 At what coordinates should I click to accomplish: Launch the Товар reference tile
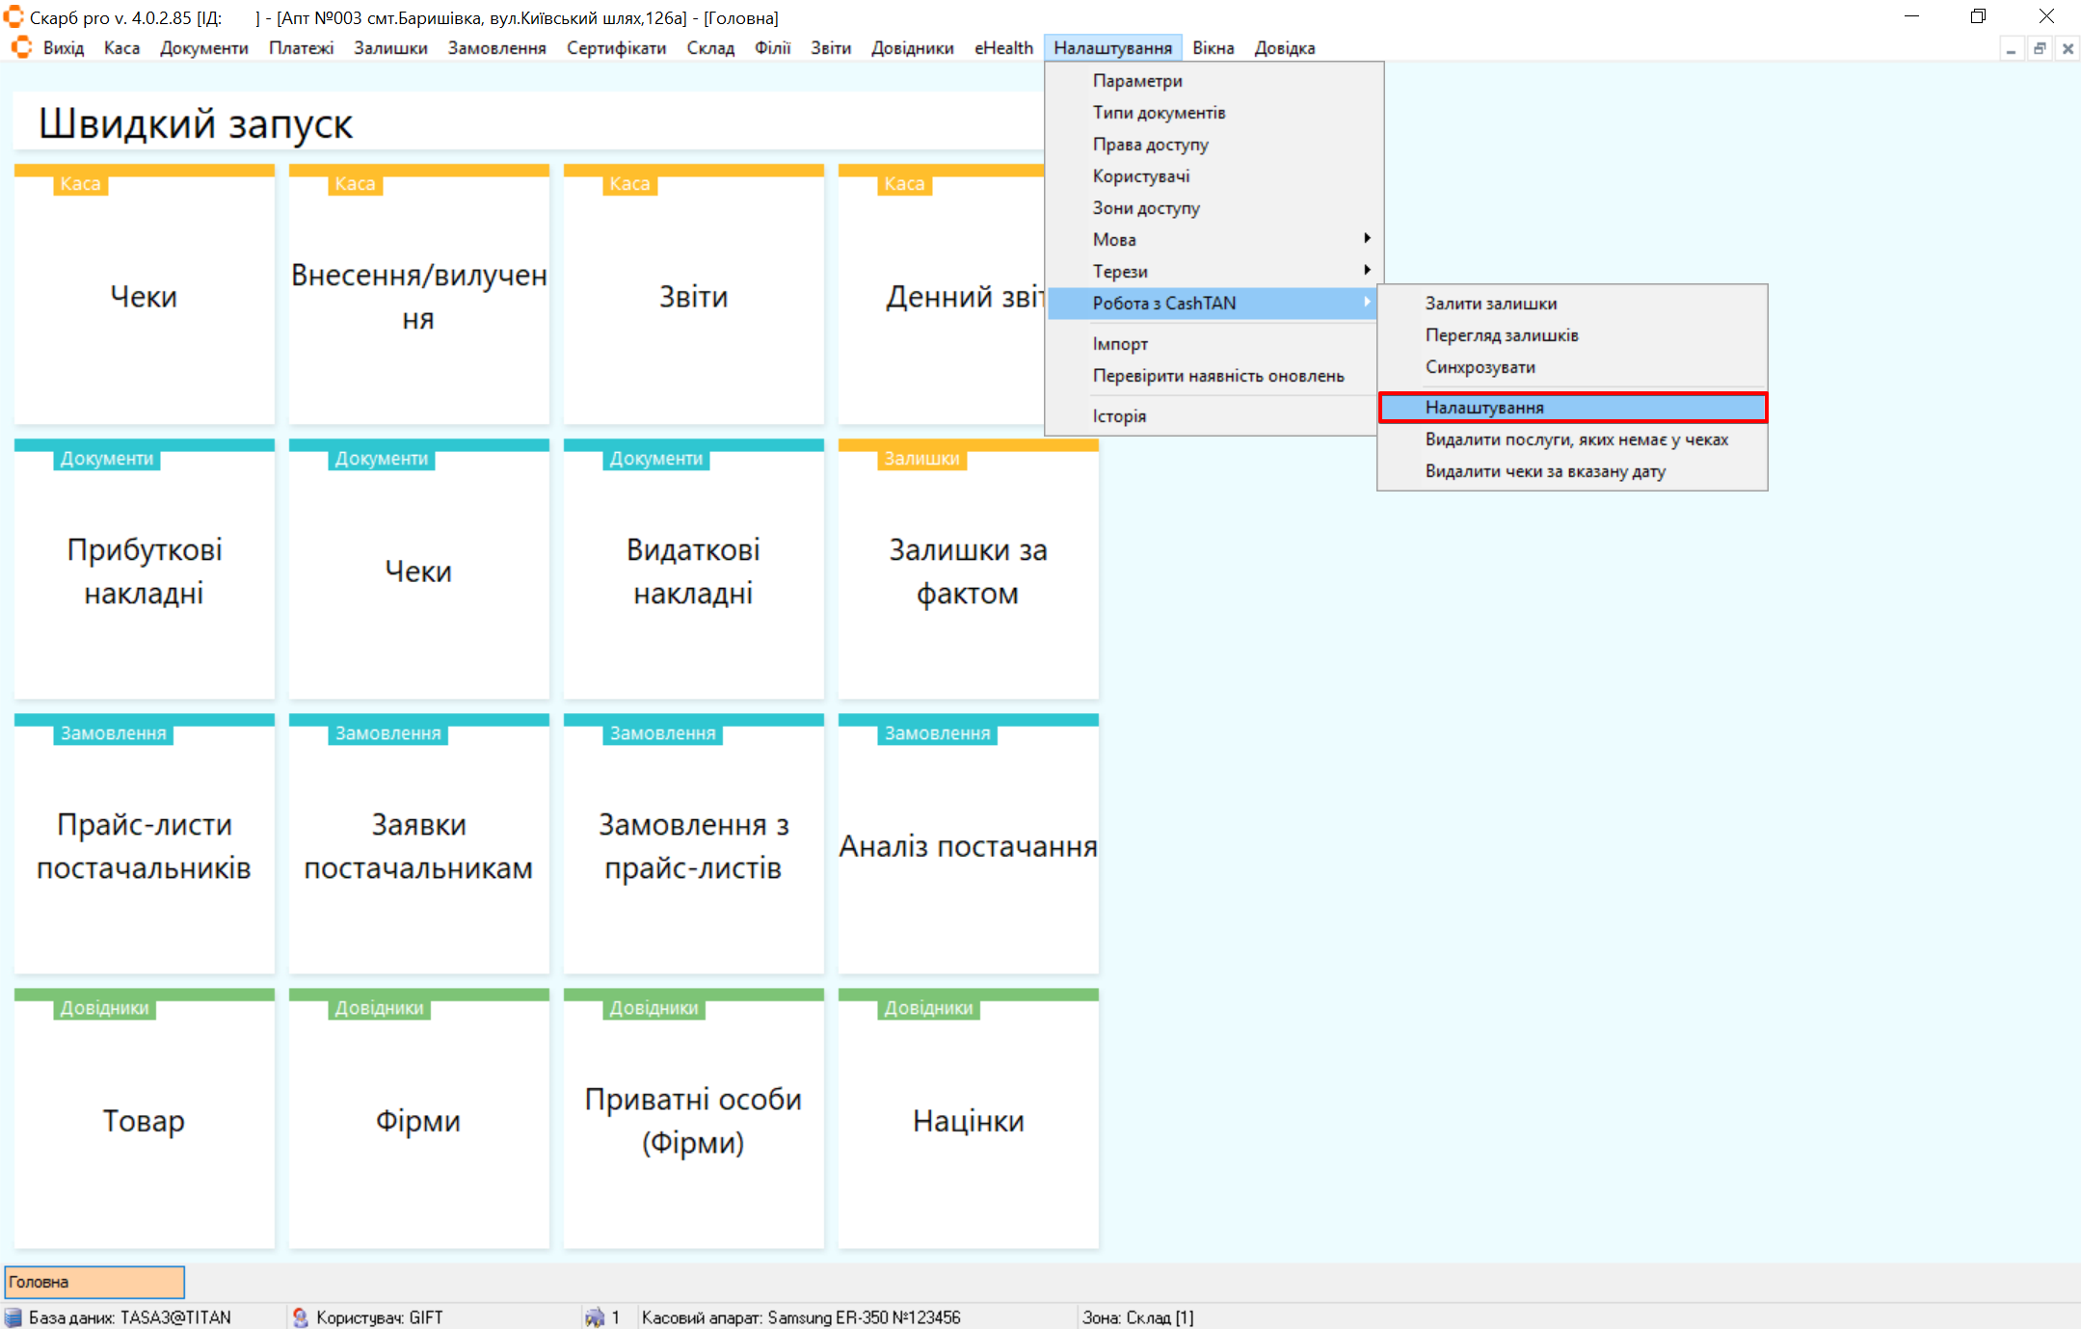(x=145, y=1120)
